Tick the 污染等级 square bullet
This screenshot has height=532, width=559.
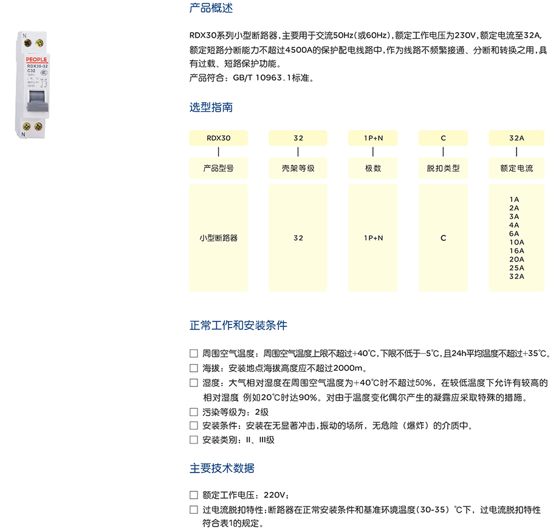point(194,412)
